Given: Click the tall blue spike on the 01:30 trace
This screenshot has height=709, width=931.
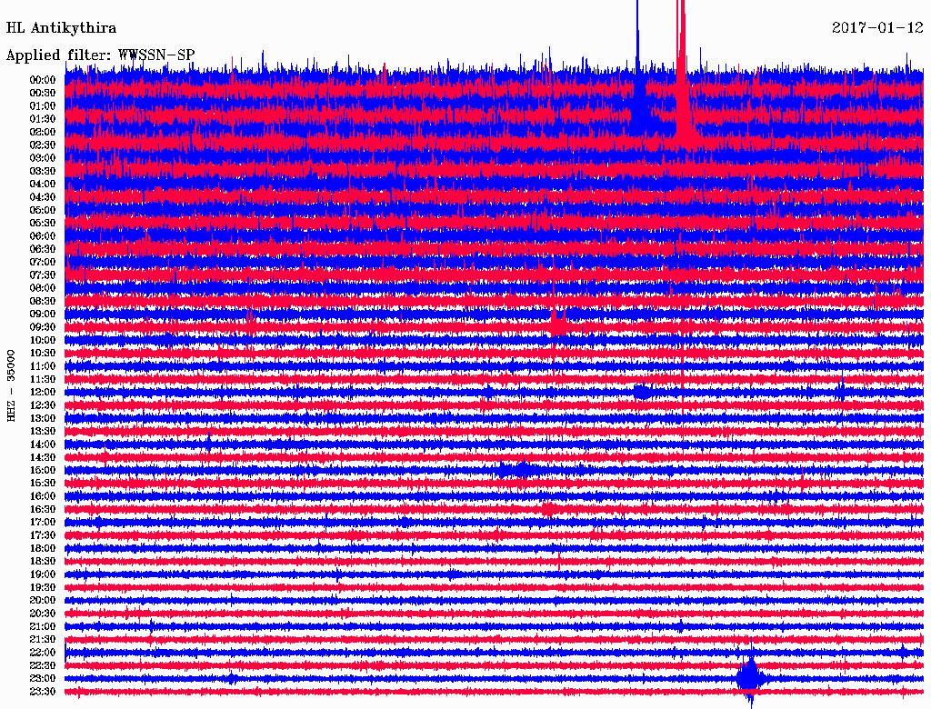Looking at the screenshot, I should 638,65.
